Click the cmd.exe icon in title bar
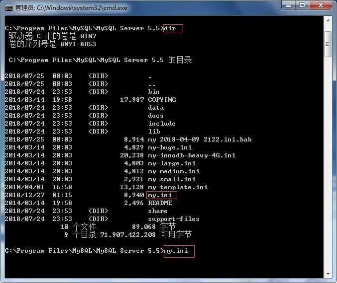Viewport: 337px width, 283px height. pos(9,7)
